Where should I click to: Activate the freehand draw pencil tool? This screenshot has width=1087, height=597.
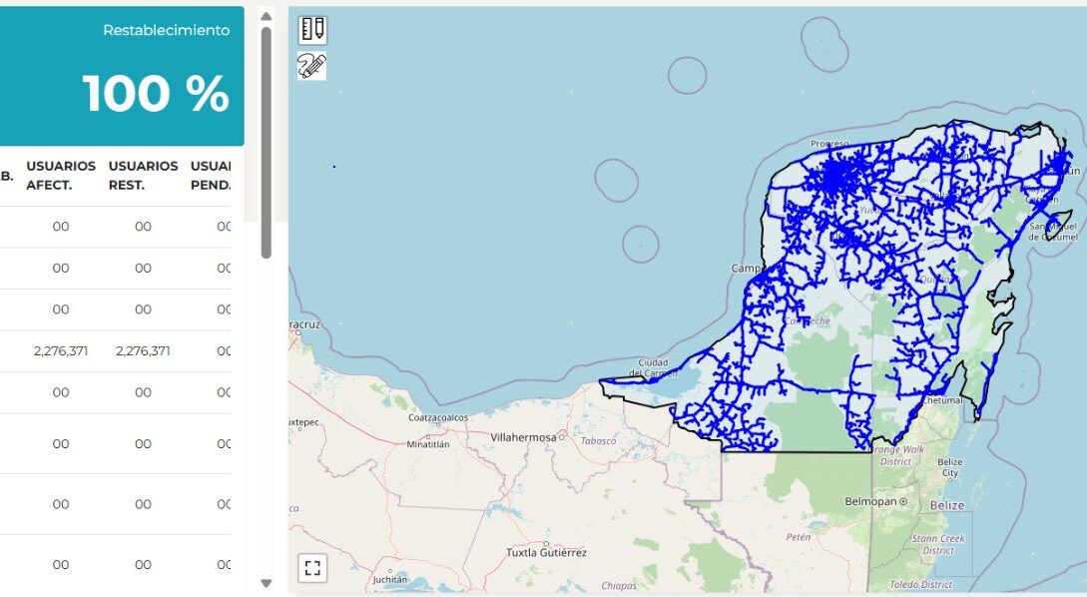click(x=312, y=66)
